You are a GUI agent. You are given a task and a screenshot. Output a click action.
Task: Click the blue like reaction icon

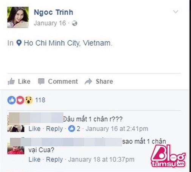(11, 100)
